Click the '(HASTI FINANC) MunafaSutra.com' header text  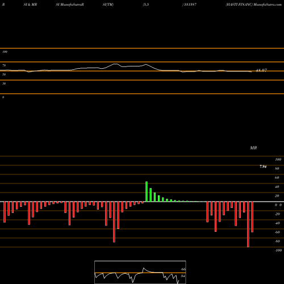click(254, 5)
